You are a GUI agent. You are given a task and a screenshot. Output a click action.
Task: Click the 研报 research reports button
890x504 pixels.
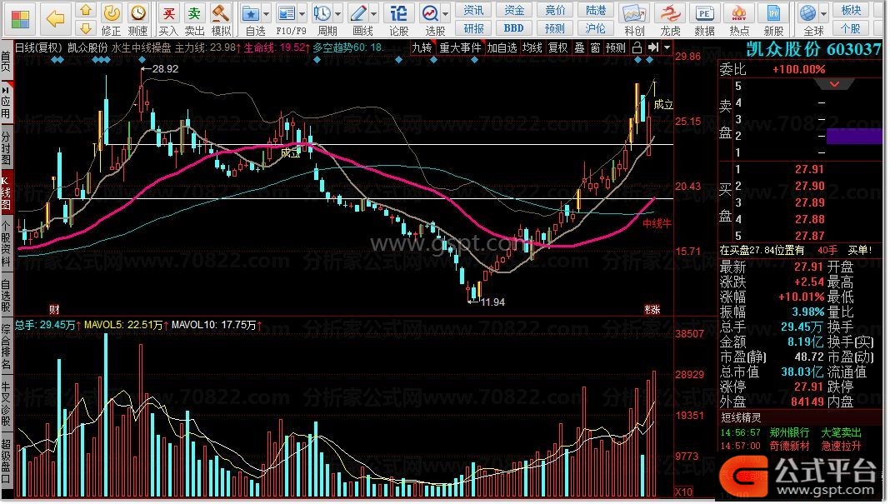(473, 27)
